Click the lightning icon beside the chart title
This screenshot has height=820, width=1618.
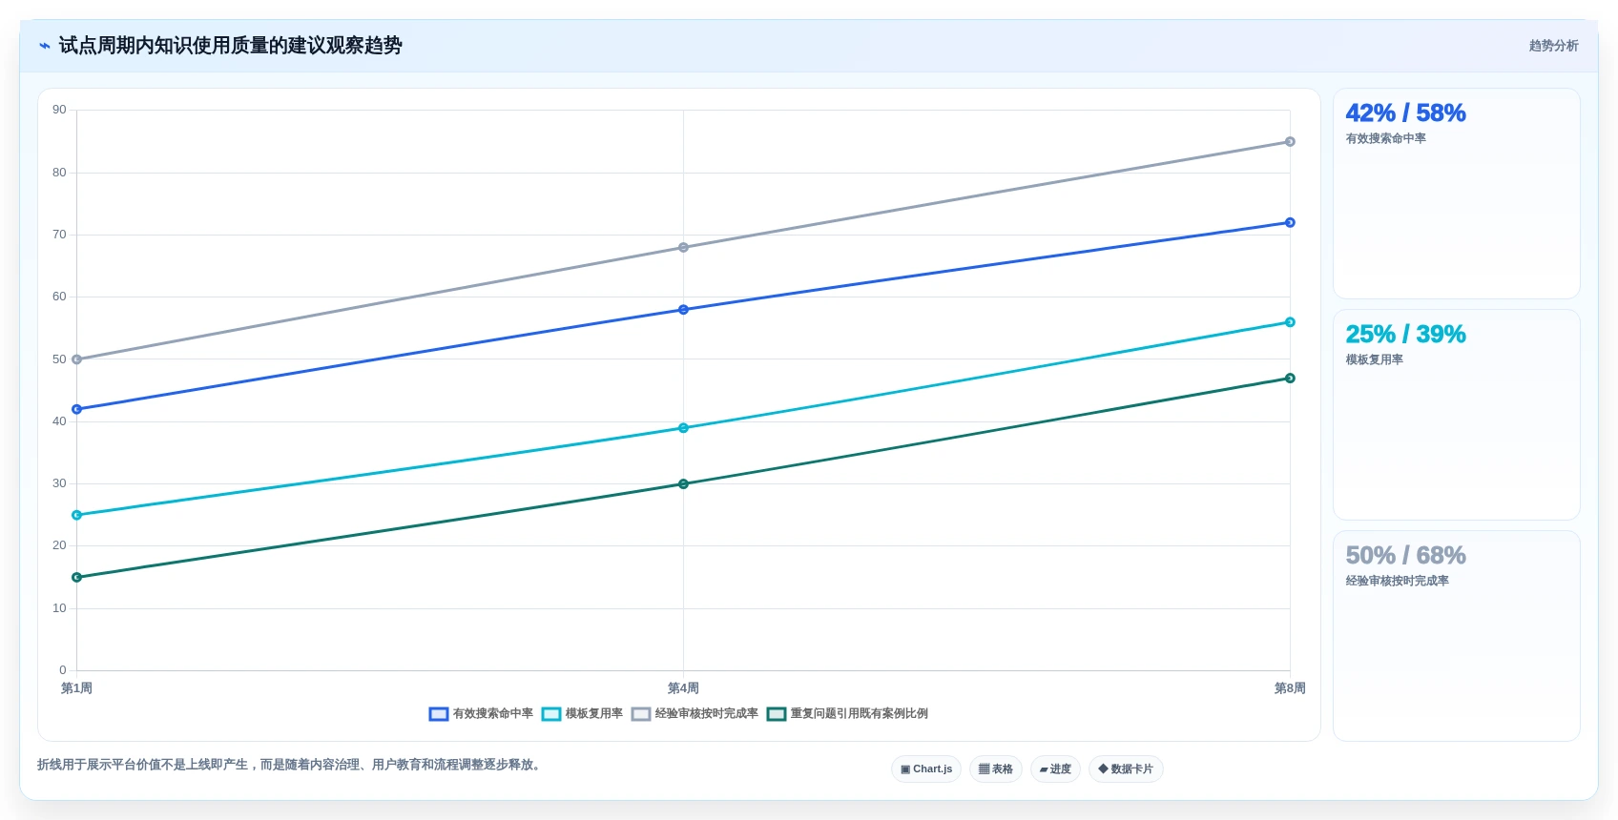[45, 46]
